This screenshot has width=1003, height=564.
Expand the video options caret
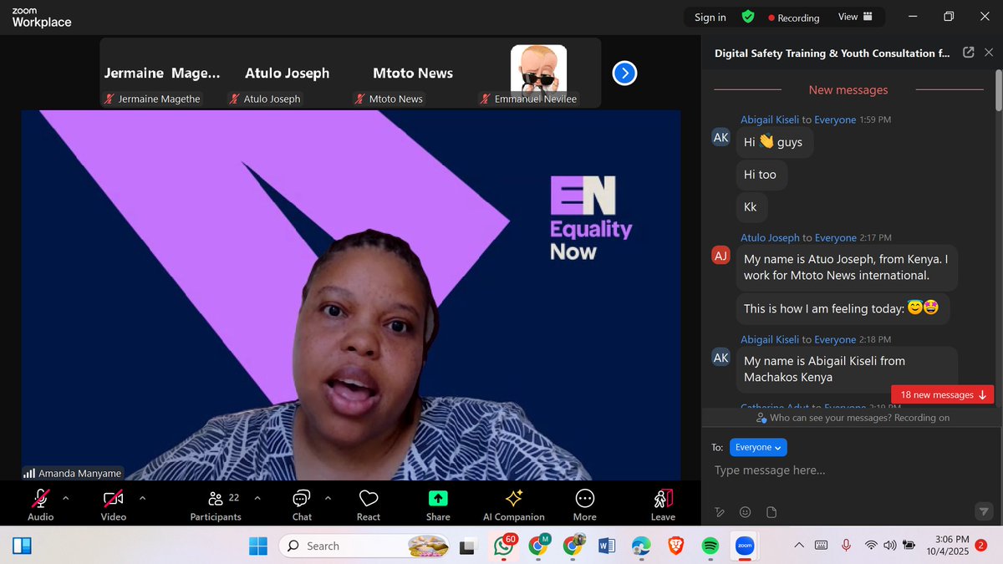click(142, 498)
